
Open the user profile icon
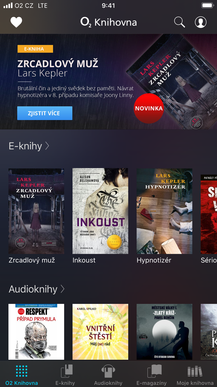click(x=201, y=22)
